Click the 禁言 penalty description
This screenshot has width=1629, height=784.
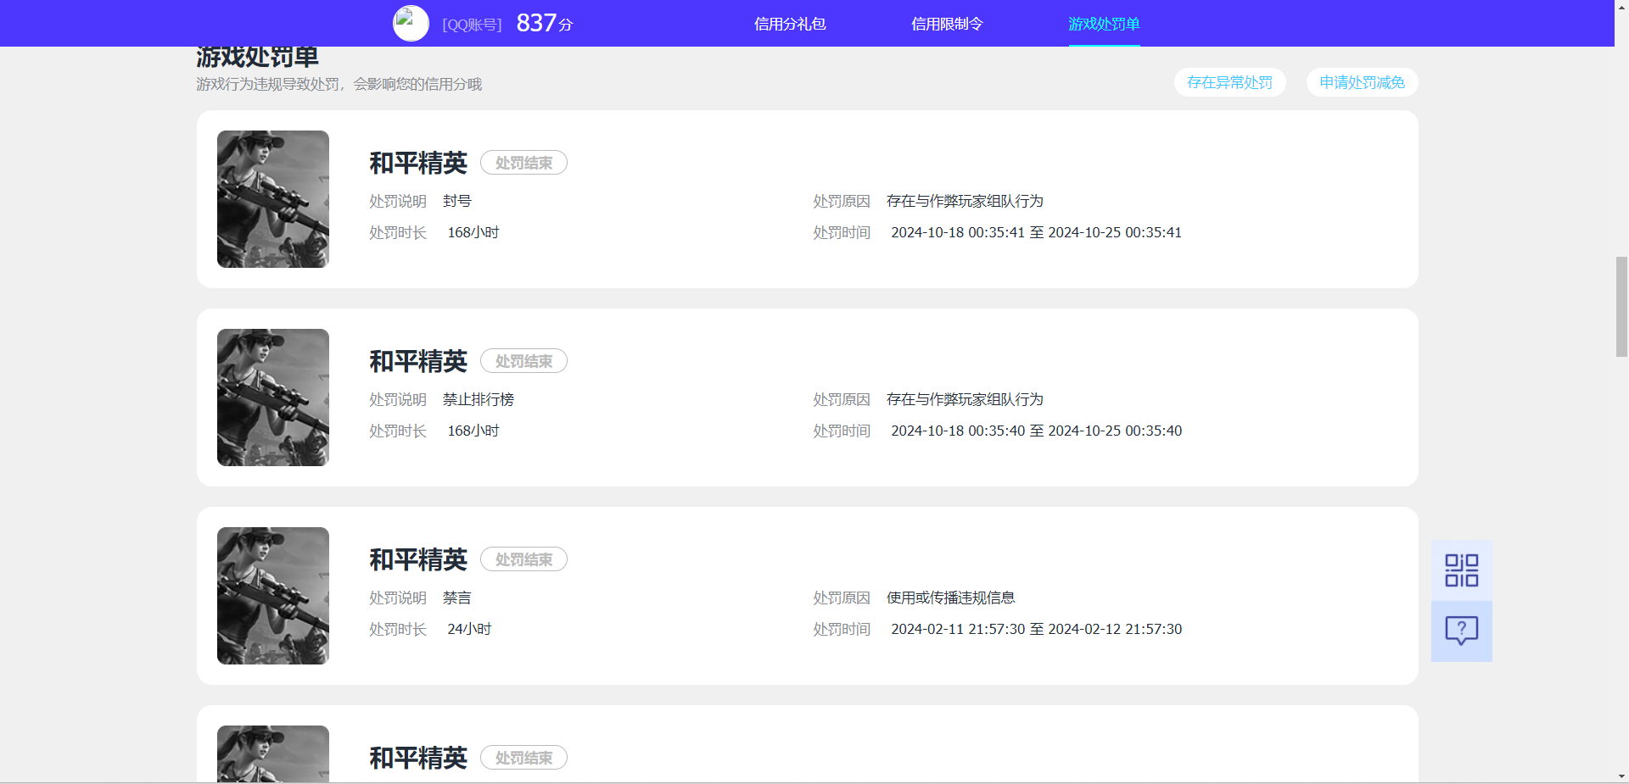pyautogui.click(x=457, y=598)
